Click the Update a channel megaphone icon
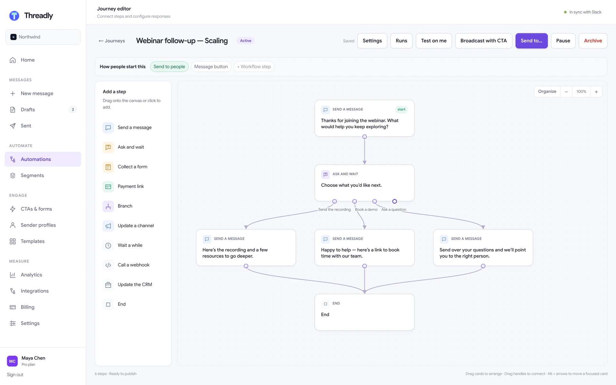Viewport: 616px width, 385px height. 108,226
